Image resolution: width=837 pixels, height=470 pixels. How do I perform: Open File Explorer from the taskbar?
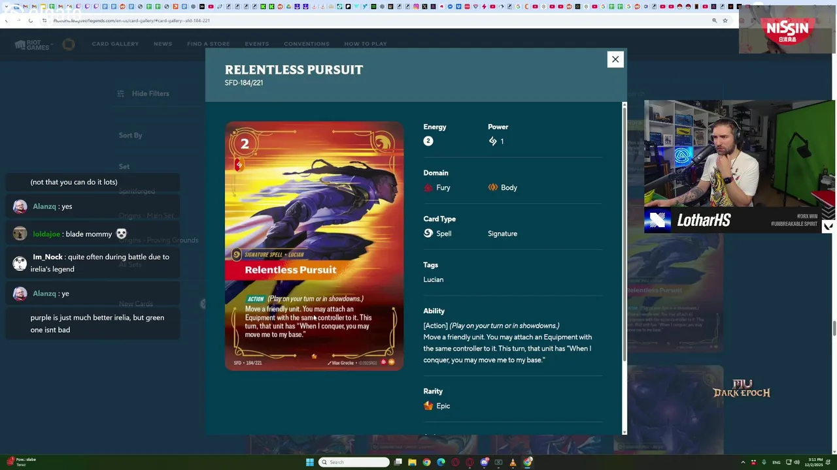coord(412,462)
